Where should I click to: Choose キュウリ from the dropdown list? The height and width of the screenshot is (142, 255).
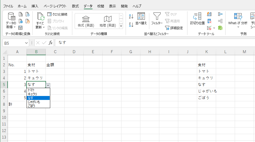click(38, 94)
